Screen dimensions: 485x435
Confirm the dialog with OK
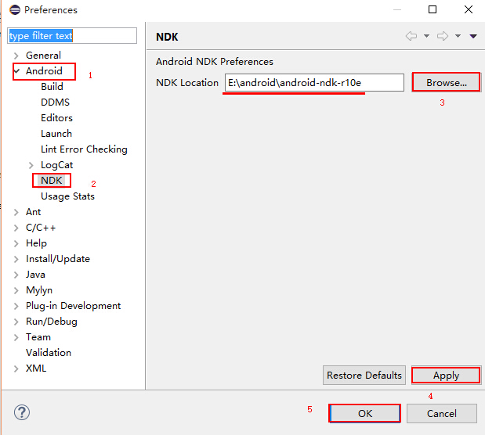click(364, 413)
